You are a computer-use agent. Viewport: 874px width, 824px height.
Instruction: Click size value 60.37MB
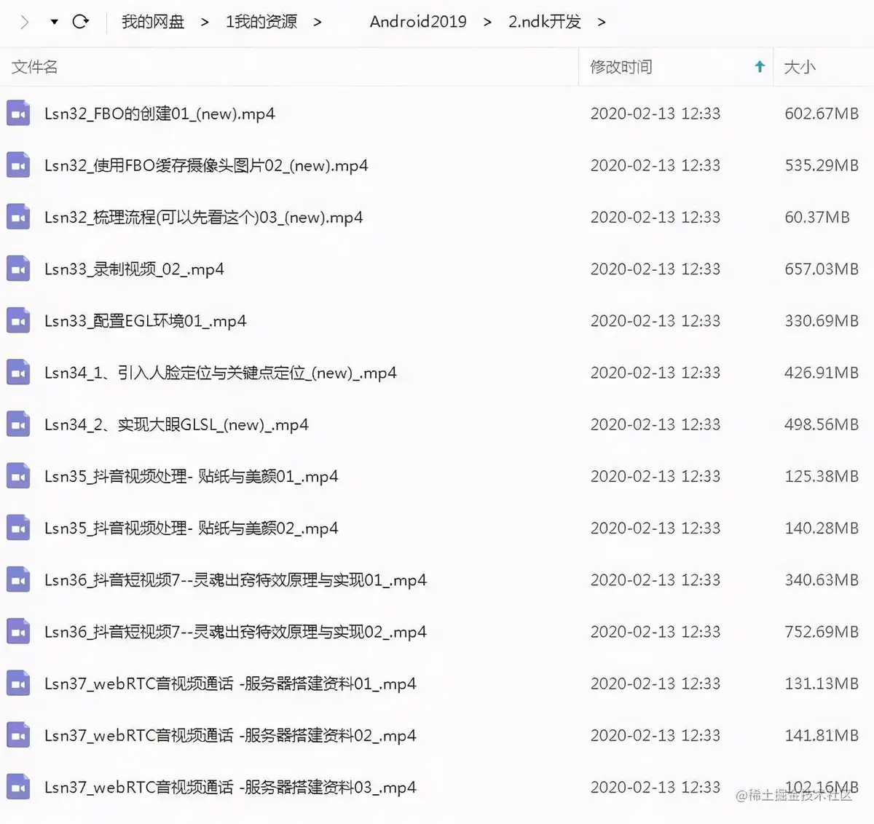coord(817,217)
